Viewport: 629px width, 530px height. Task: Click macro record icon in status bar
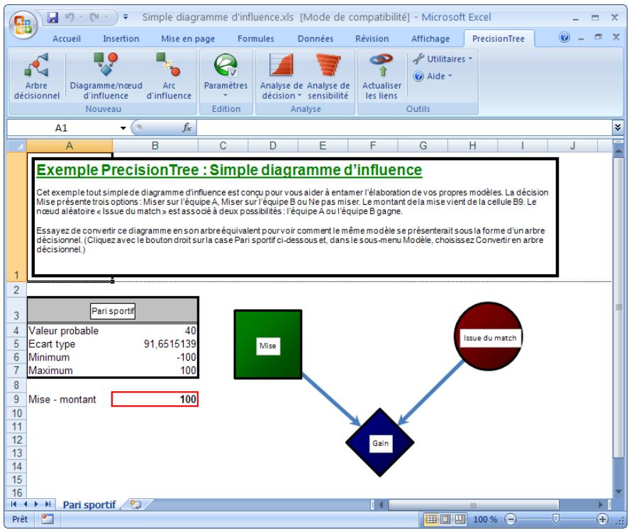(48, 519)
